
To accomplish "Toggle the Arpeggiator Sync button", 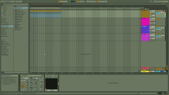I will (22, 84).
